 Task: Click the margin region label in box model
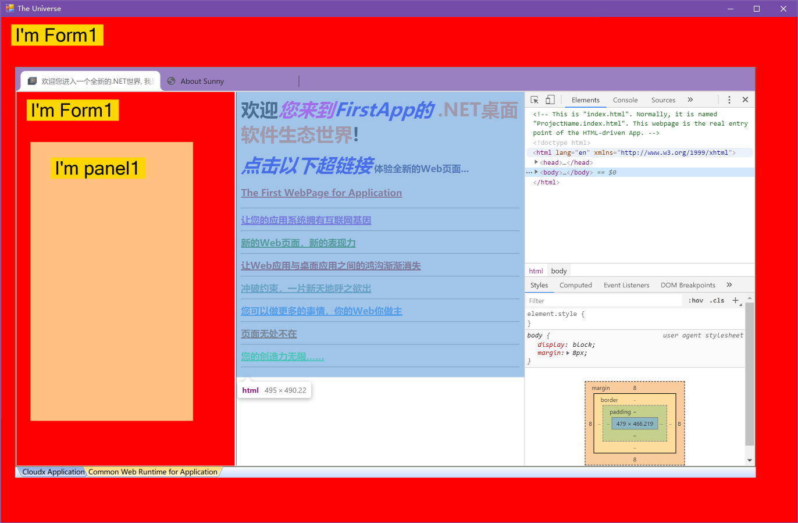click(x=601, y=388)
